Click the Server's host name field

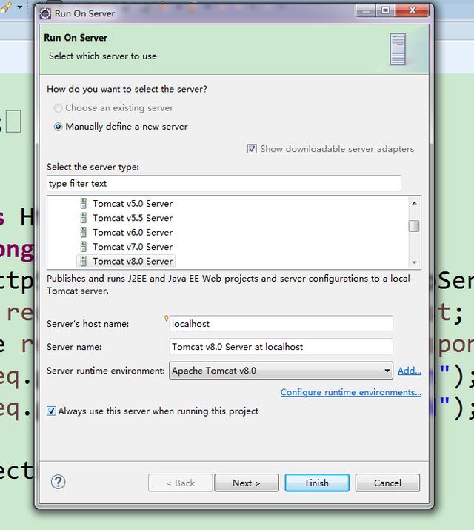click(281, 324)
